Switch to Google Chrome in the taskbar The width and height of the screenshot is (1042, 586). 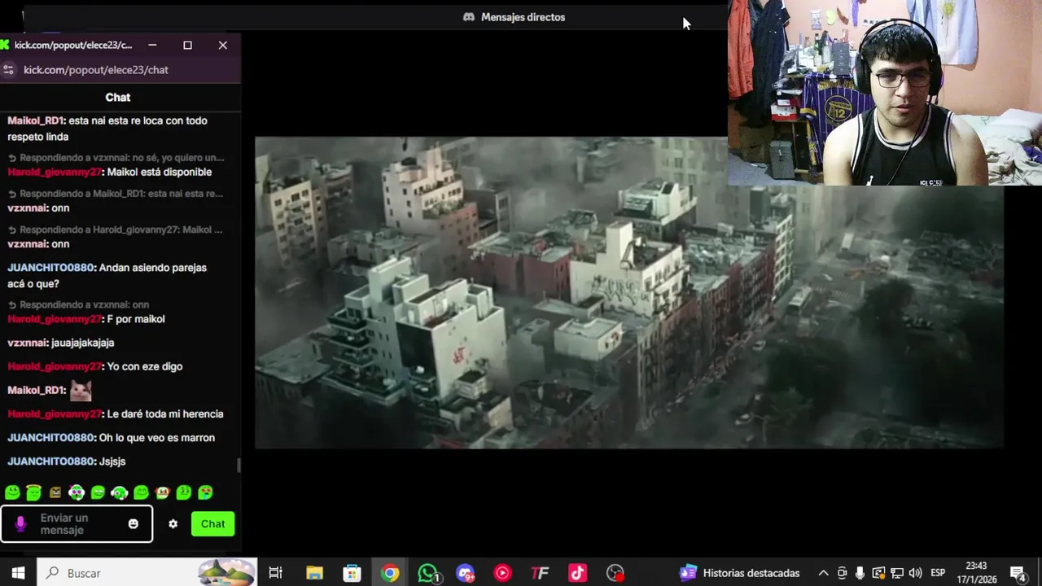pyautogui.click(x=390, y=573)
